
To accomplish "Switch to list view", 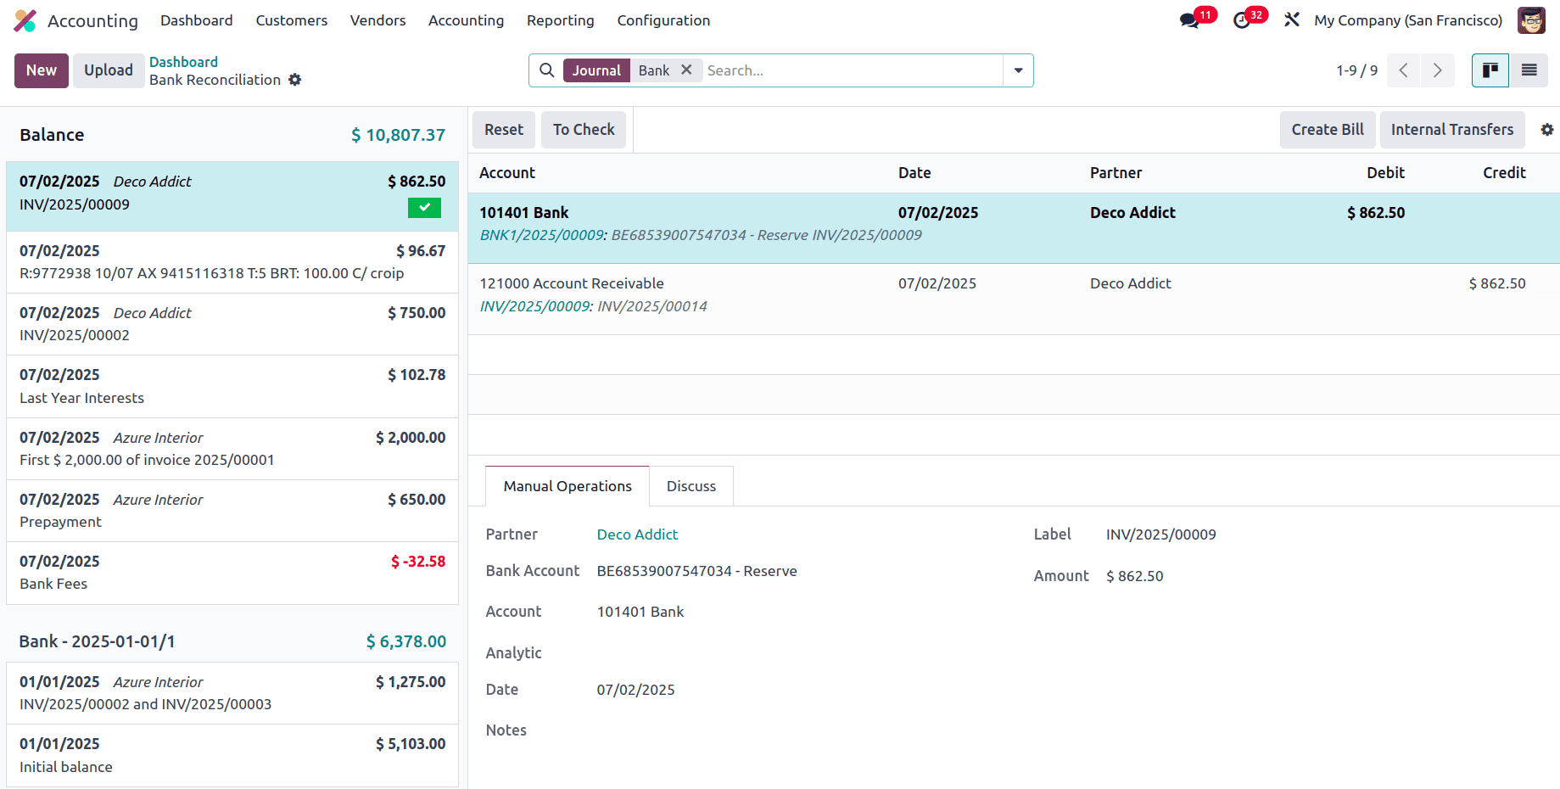I will click(1529, 70).
